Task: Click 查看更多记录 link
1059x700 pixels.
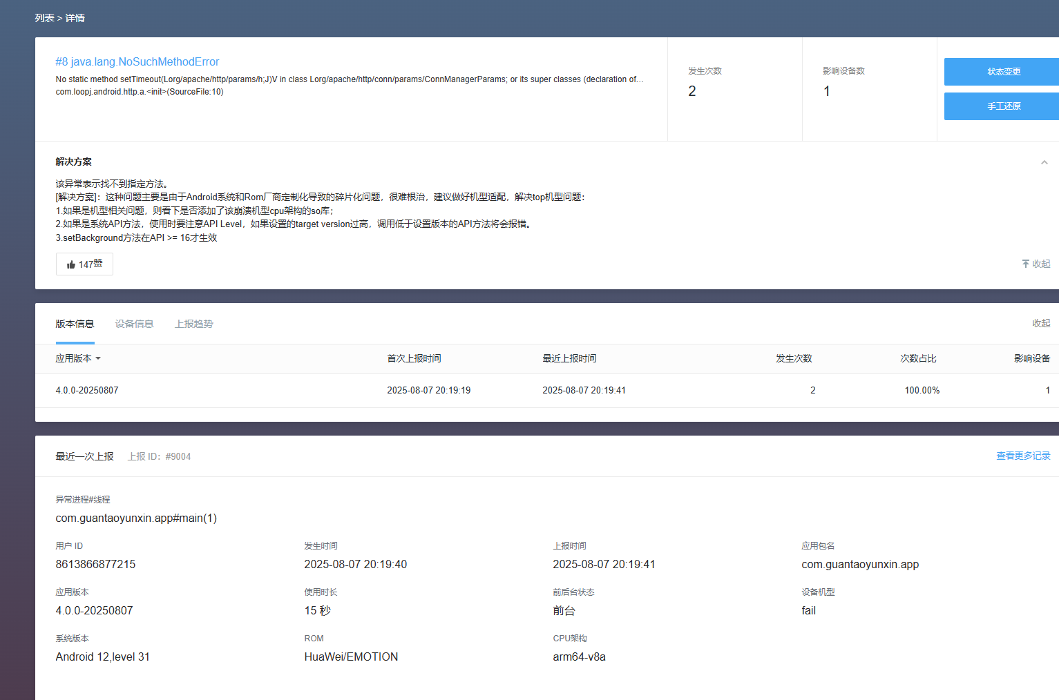Action: coord(1023,456)
